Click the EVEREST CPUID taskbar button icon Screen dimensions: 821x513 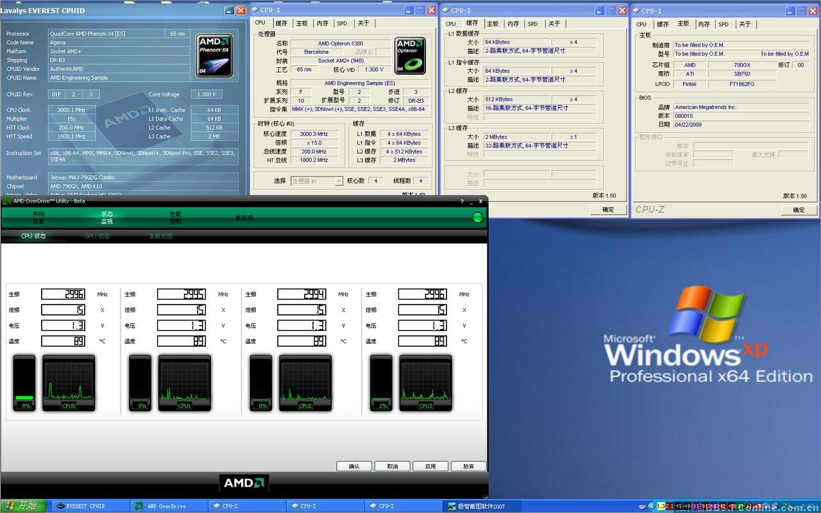point(60,506)
